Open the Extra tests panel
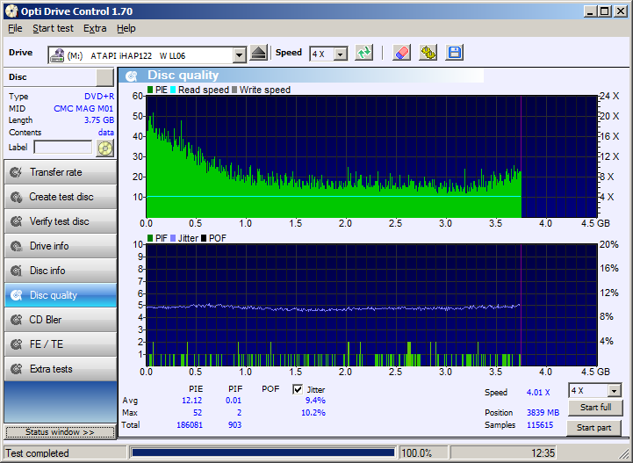 pos(61,369)
